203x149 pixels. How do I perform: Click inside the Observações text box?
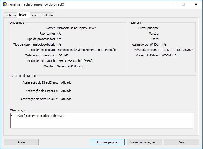tap(102, 121)
